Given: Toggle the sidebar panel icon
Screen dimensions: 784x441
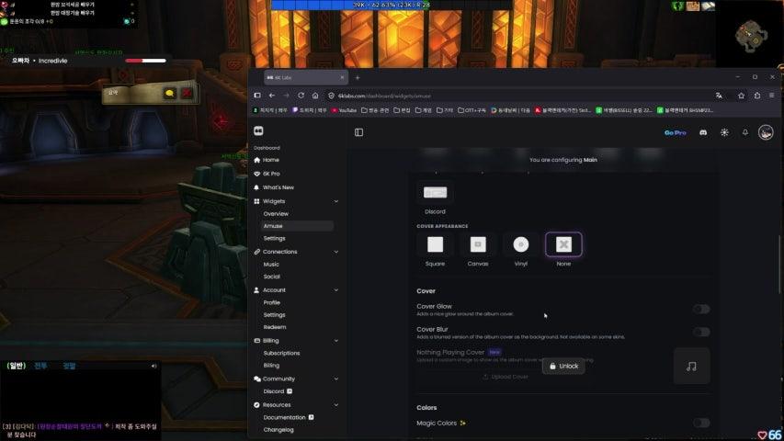Looking at the screenshot, I should (x=358, y=132).
